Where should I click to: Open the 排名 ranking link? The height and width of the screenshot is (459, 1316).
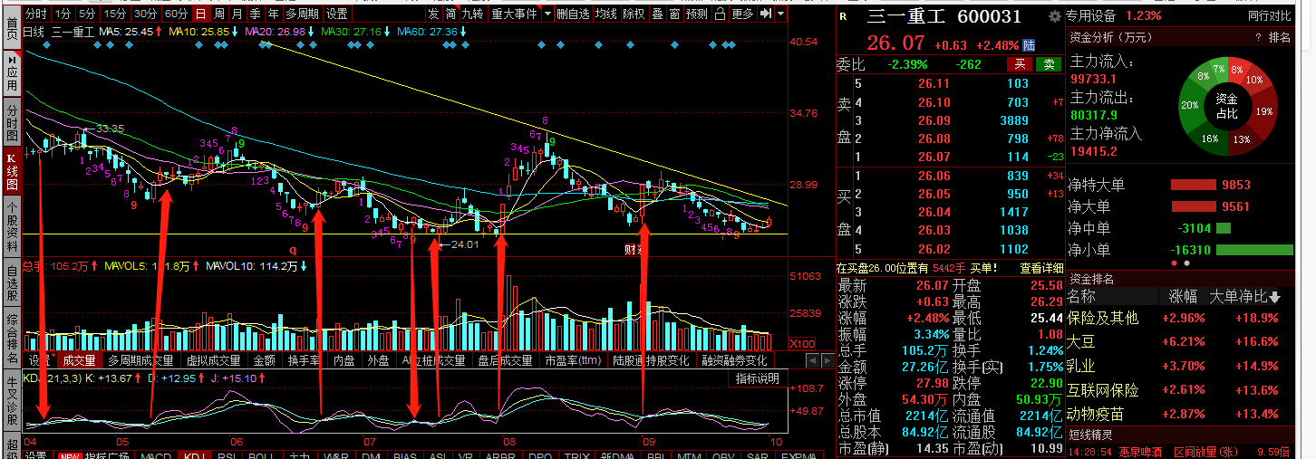coord(1279,37)
